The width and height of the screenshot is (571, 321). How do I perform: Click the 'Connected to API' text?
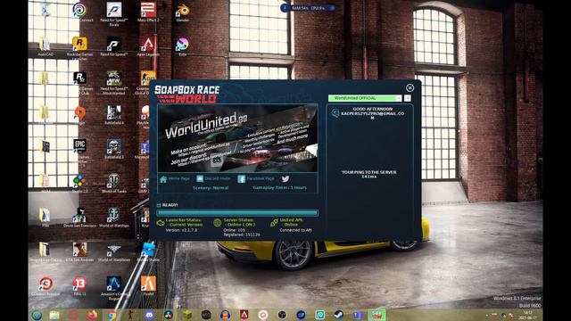295,230
